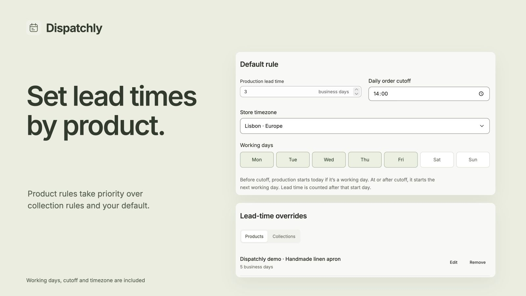Deselect Fri working day
Image resolution: width=526 pixels, height=296 pixels.
401,160
